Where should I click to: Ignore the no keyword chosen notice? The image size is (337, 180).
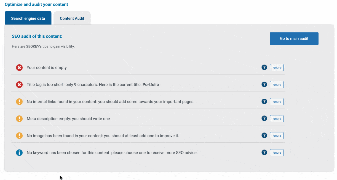pyautogui.click(x=277, y=153)
